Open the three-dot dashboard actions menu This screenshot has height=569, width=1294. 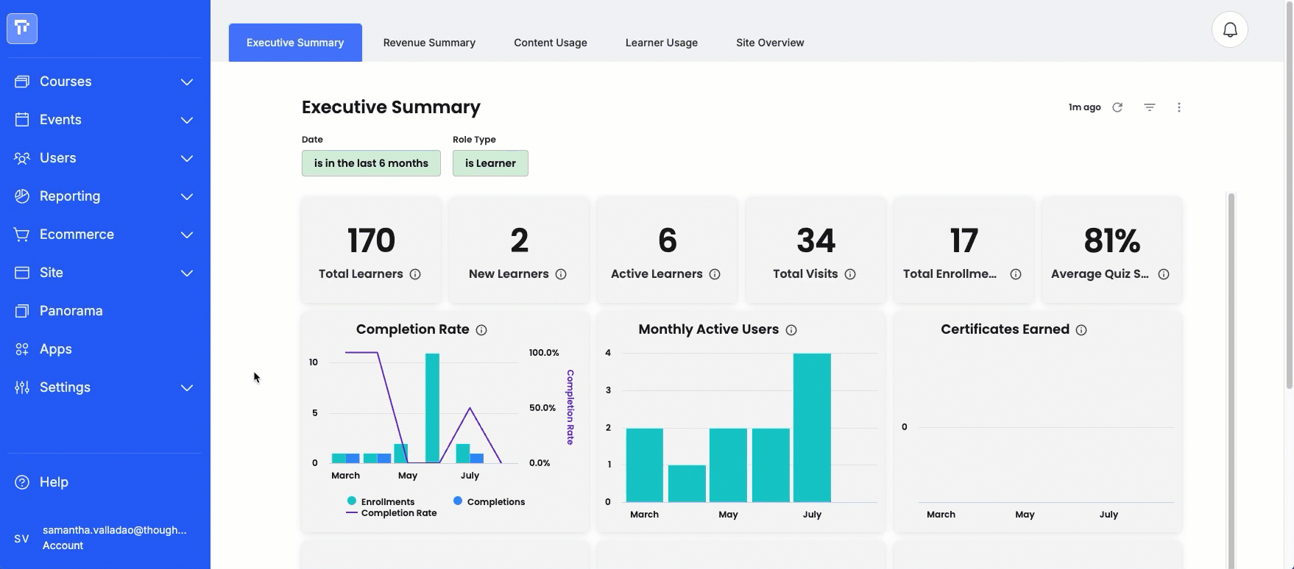click(1179, 107)
